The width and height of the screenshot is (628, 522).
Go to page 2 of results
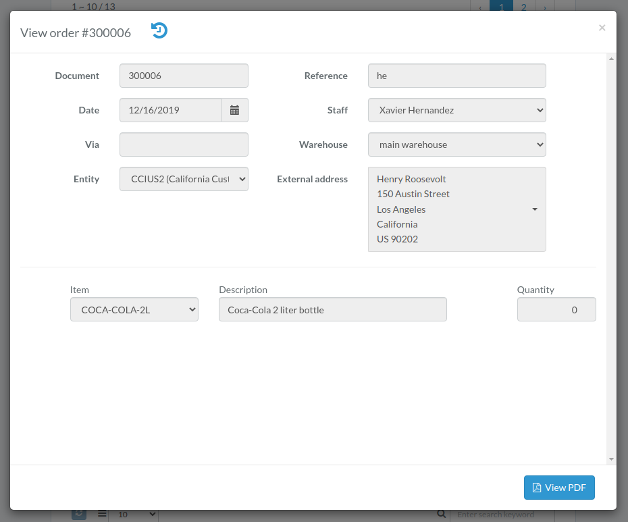[x=523, y=6]
